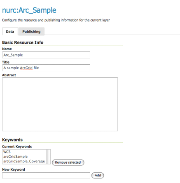Click the nurc:Arc_Sample page heading
Image resolution: width=180 pixels, height=183 pixels.
point(29,10)
